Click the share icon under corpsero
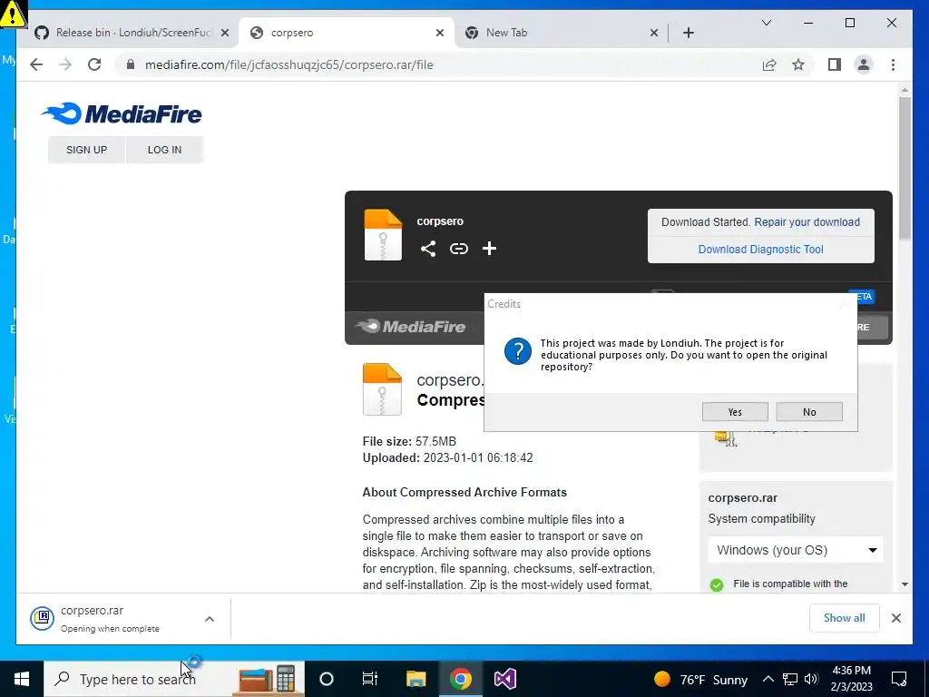The height and width of the screenshot is (697, 929). (428, 249)
